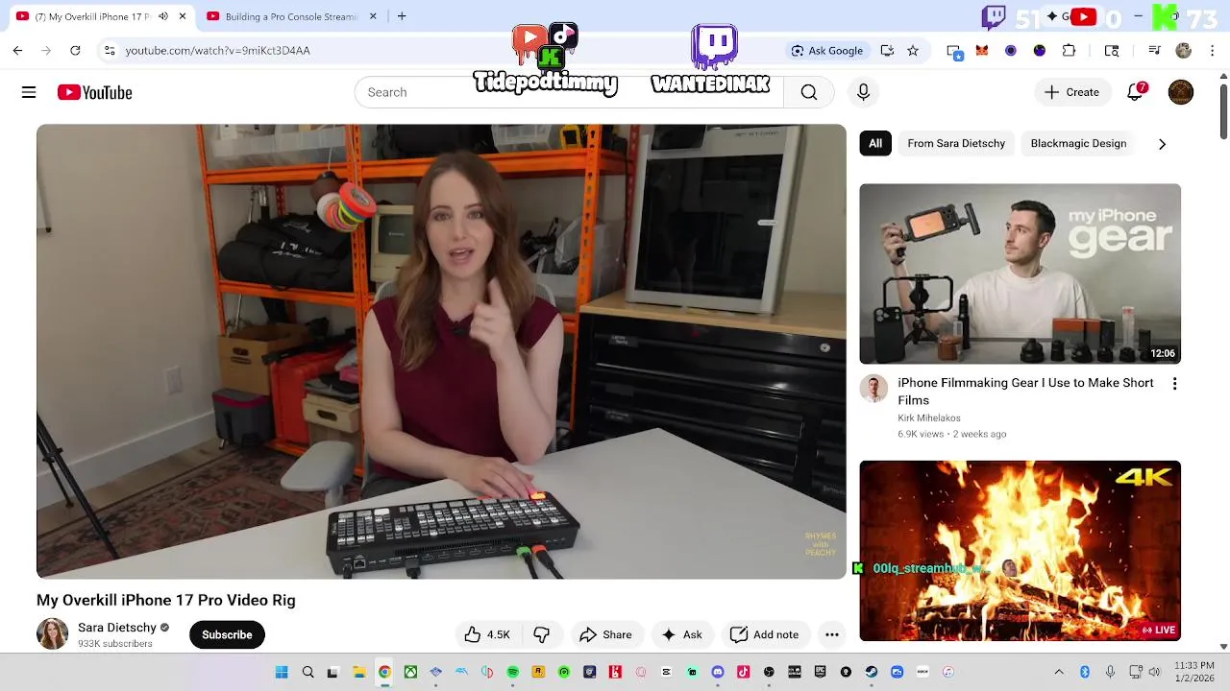The width and height of the screenshot is (1230, 691).
Task: Open File Explorer from the taskbar
Action: pos(358,672)
